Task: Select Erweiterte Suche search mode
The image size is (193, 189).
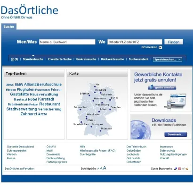Action: click(60, 59)
